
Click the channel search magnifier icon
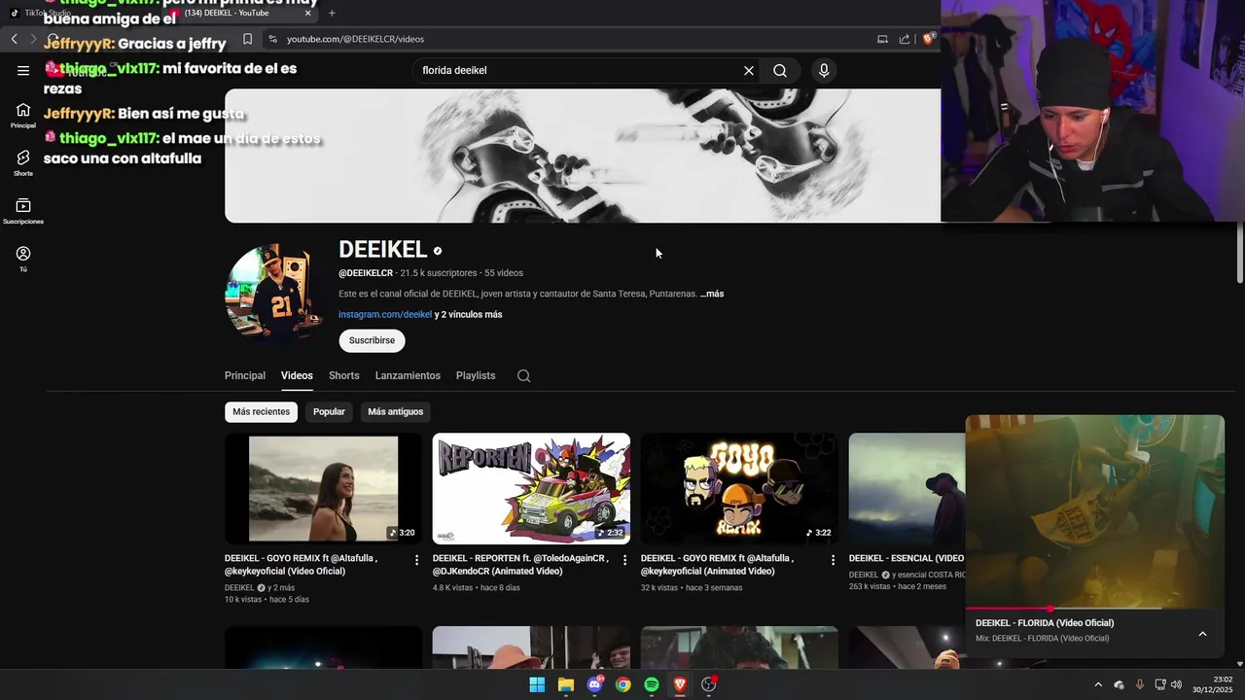[x=523, y=376]
